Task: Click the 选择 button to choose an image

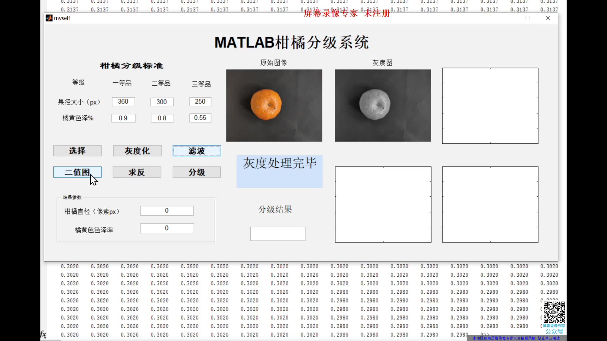Action: [x=77, y=151]
